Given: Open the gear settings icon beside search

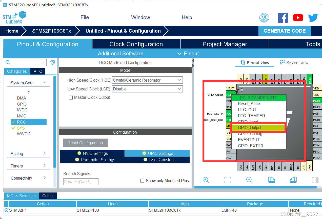Looking at the screenshot, I should click(x=53, y=62).
